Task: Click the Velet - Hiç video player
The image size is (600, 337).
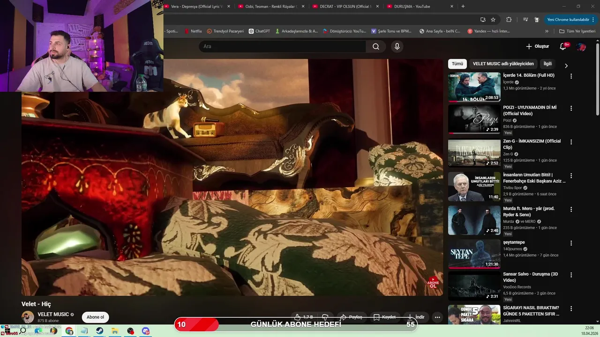Action: pyautogui.click(x=232, y=177)
